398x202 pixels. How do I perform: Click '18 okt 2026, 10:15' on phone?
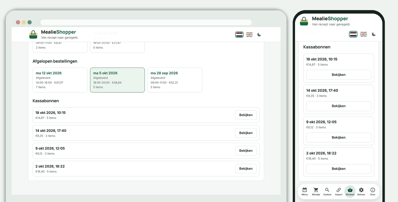pos(322,59)
